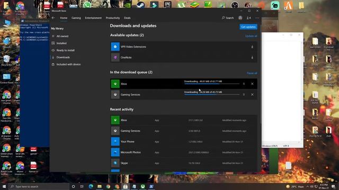Open the Microsoft Store taskbar icon
The height and width of the screenshot is (190, 339).
pyautogui.click(x=126, y=186)
